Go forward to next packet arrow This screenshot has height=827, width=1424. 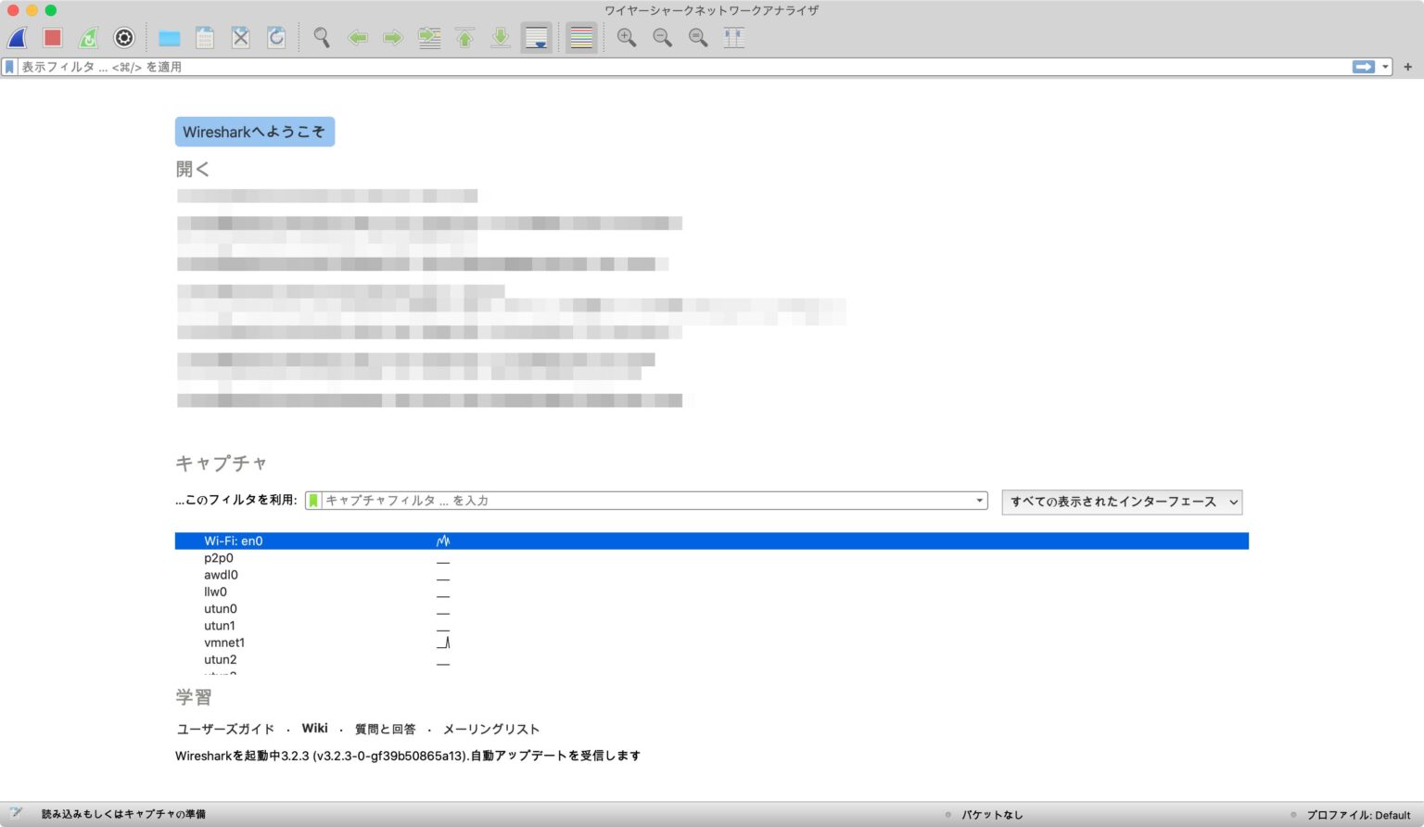(393, 38)
